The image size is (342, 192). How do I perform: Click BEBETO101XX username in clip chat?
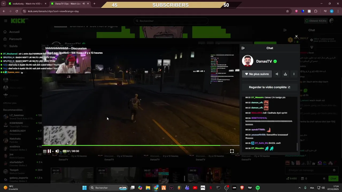point(259,118)
